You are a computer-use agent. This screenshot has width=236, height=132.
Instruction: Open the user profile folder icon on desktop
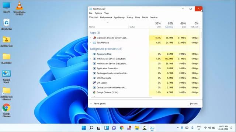(7, 41)
